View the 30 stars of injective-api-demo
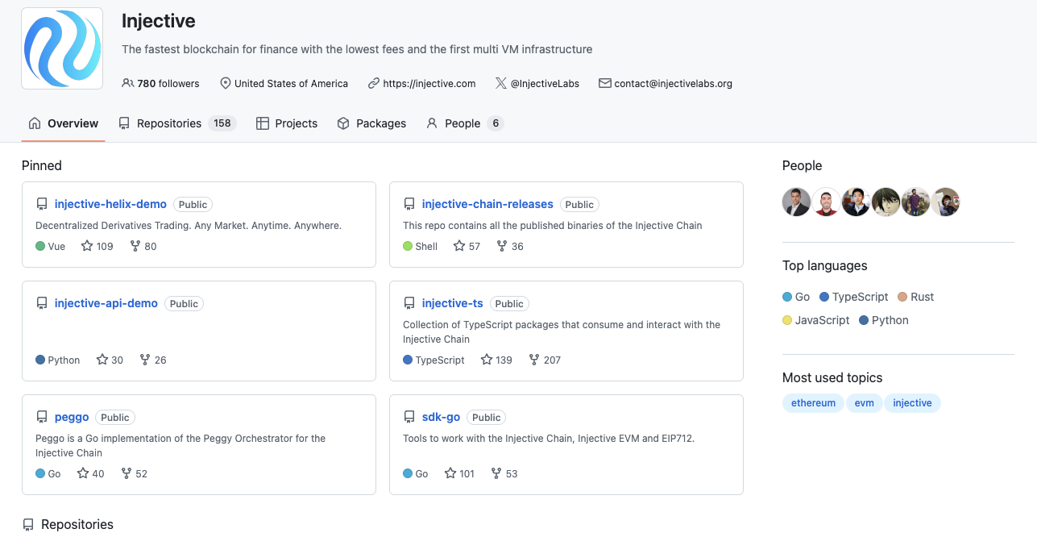 110,360
